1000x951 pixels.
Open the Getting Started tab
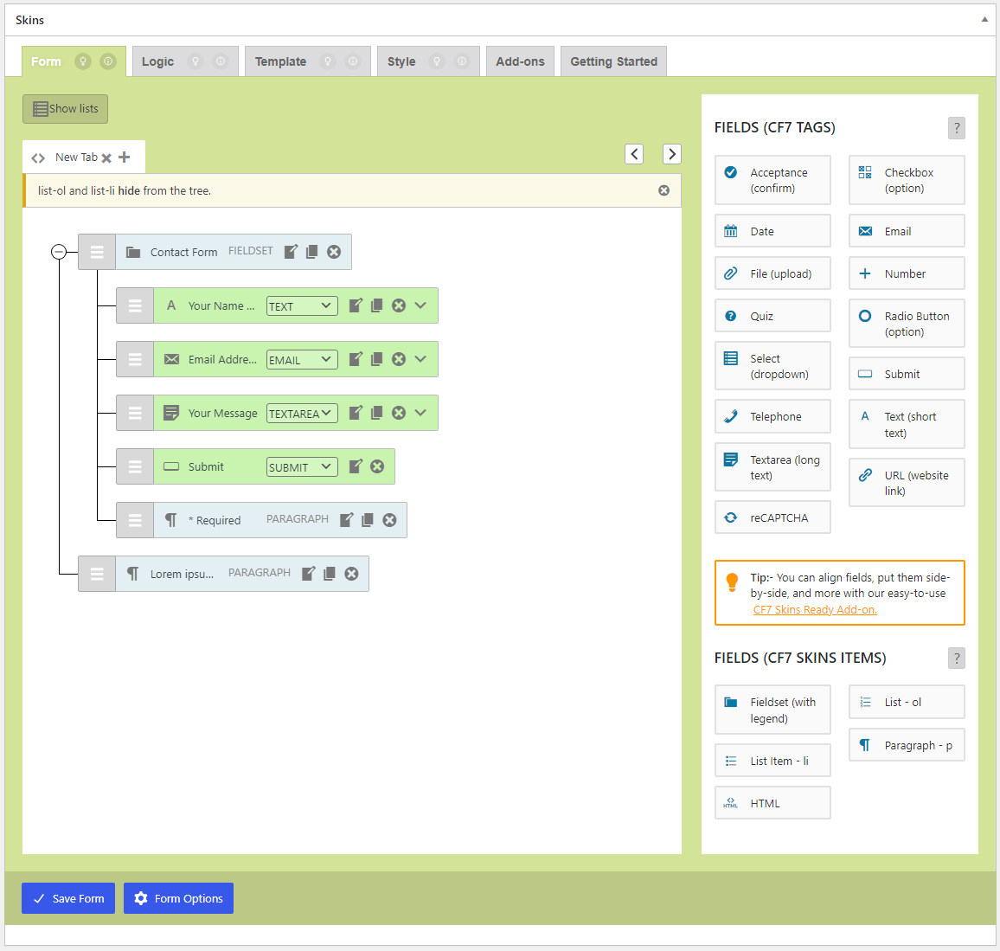tap(613, 61)
